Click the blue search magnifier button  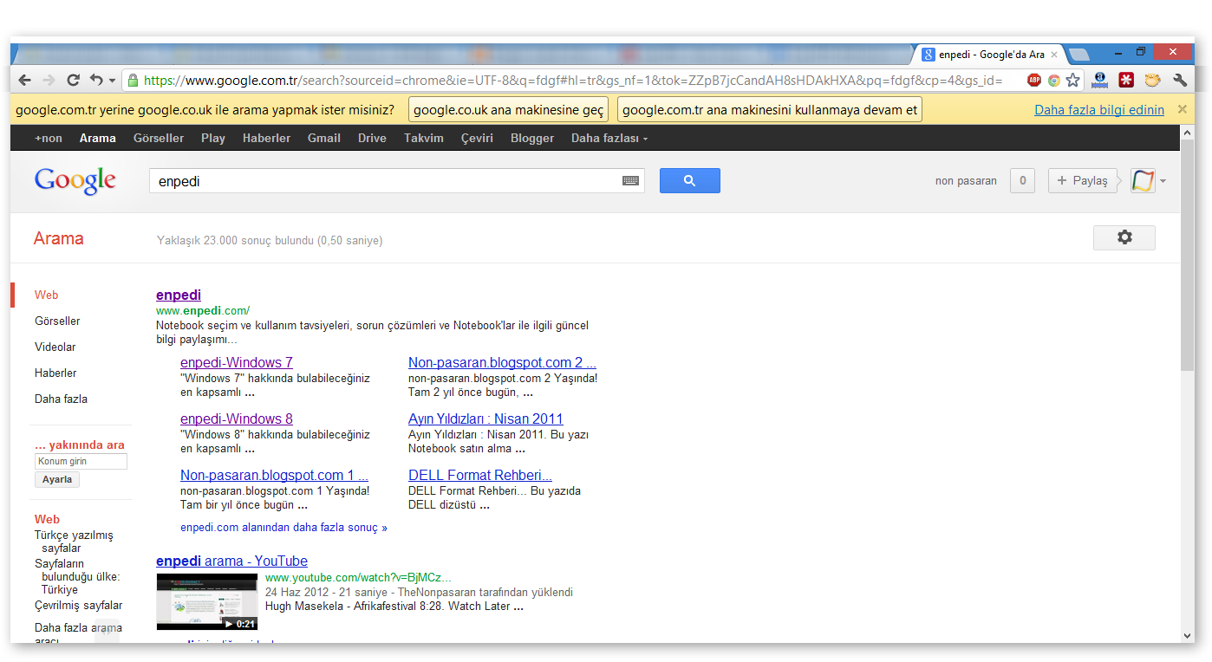pyautogui.click(x=689, y=180)
